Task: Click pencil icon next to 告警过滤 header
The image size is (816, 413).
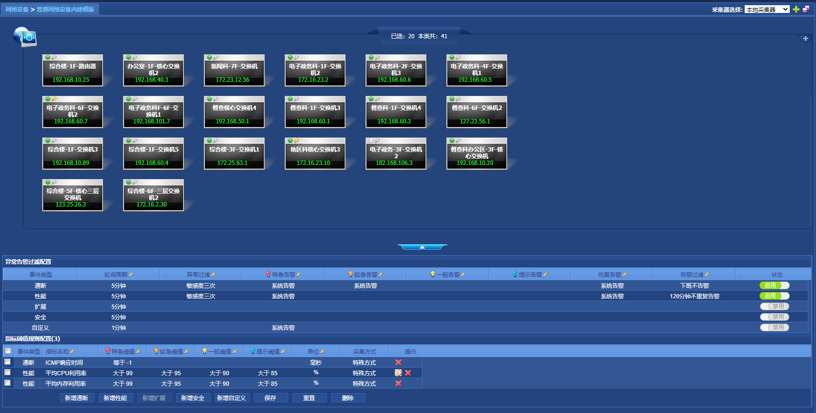Action: point(707,275)
